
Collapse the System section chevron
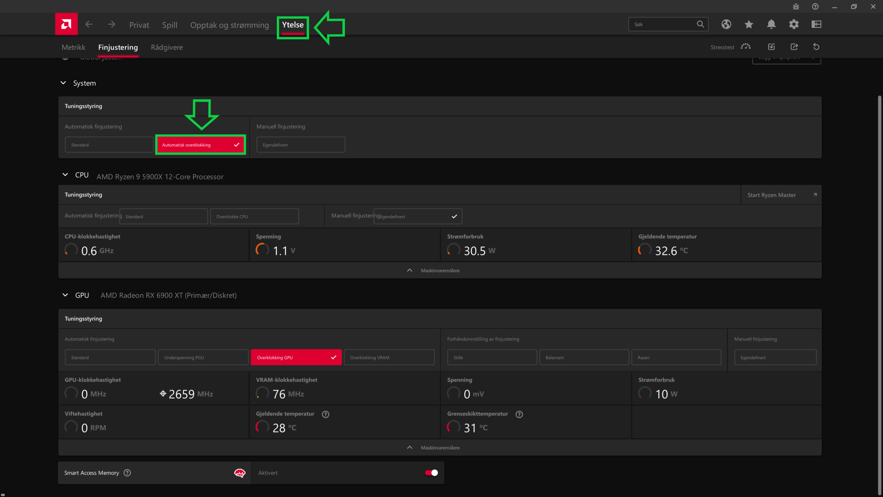(x=63, y=83)
